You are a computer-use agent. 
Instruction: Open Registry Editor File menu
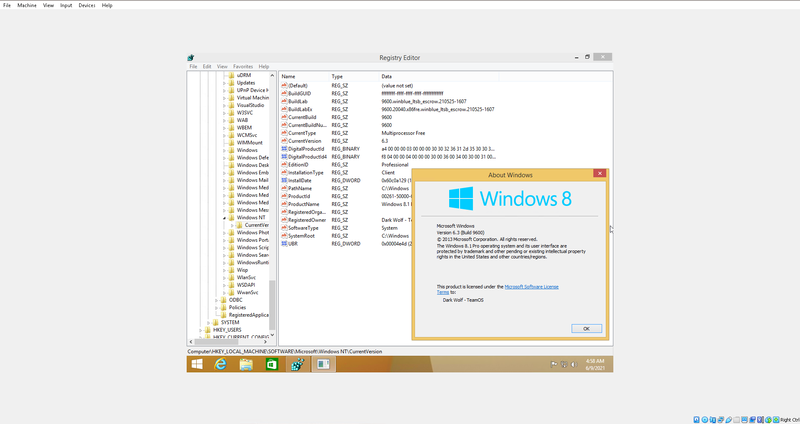click(x=193, y=67)
